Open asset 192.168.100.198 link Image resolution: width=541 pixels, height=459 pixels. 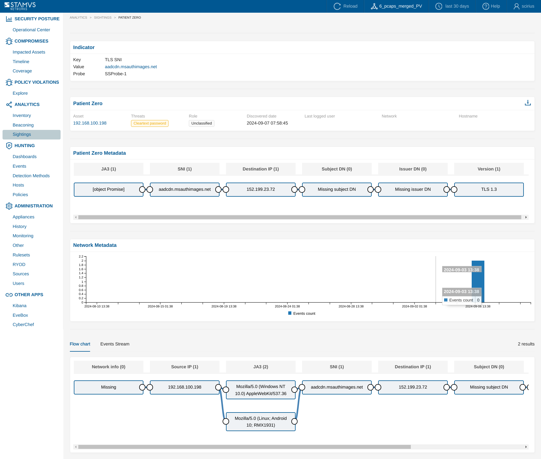pos(90,123)
